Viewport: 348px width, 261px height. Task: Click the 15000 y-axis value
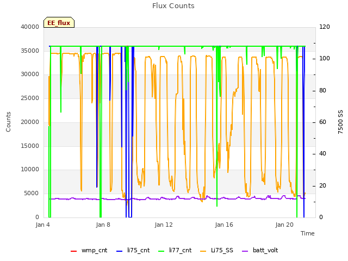(30, 146)
